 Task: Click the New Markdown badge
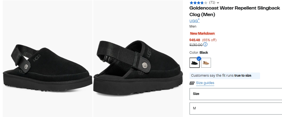(202, 34)
